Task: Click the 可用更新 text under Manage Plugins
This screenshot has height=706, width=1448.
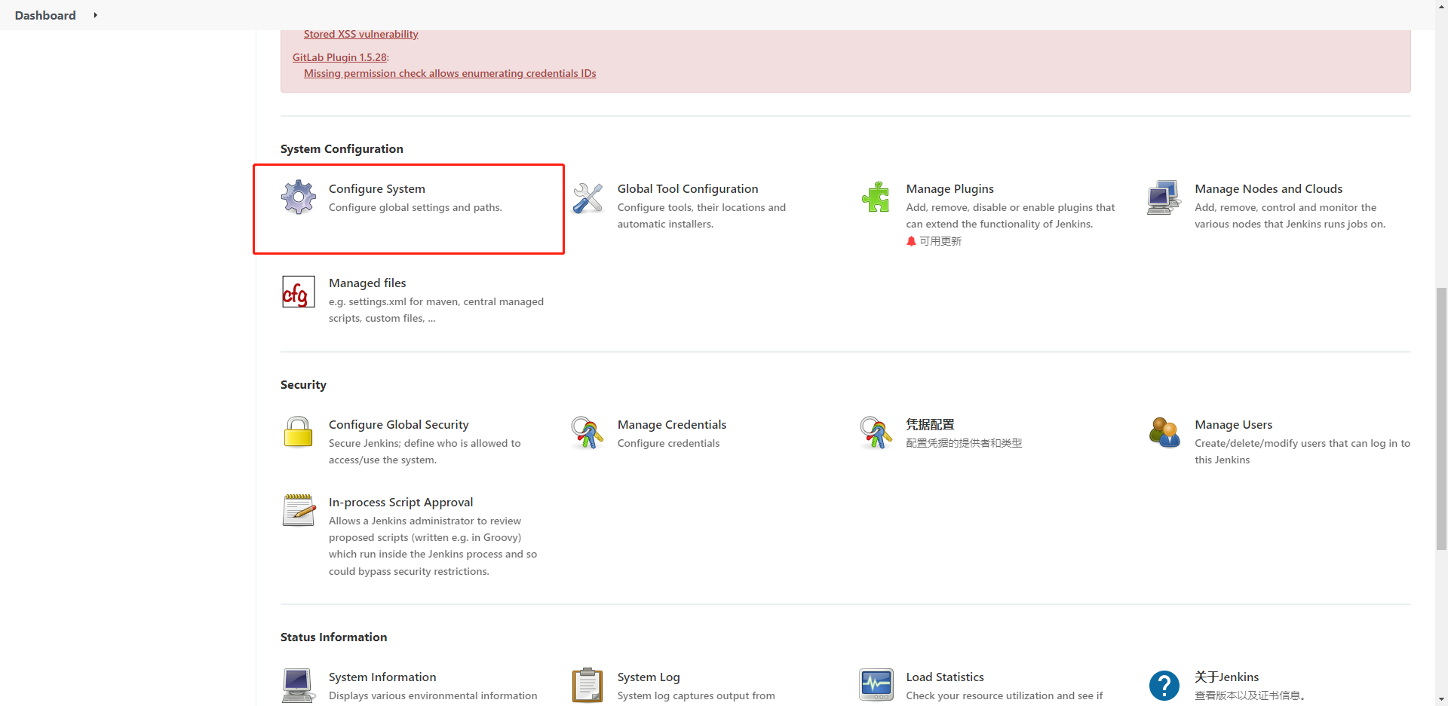Action: (940, 241)
